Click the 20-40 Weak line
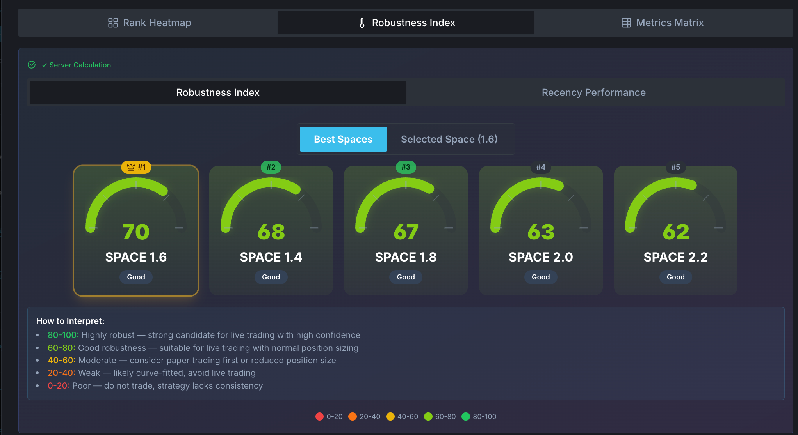Viewport: 798px width, 435px height. coord(151,373)
